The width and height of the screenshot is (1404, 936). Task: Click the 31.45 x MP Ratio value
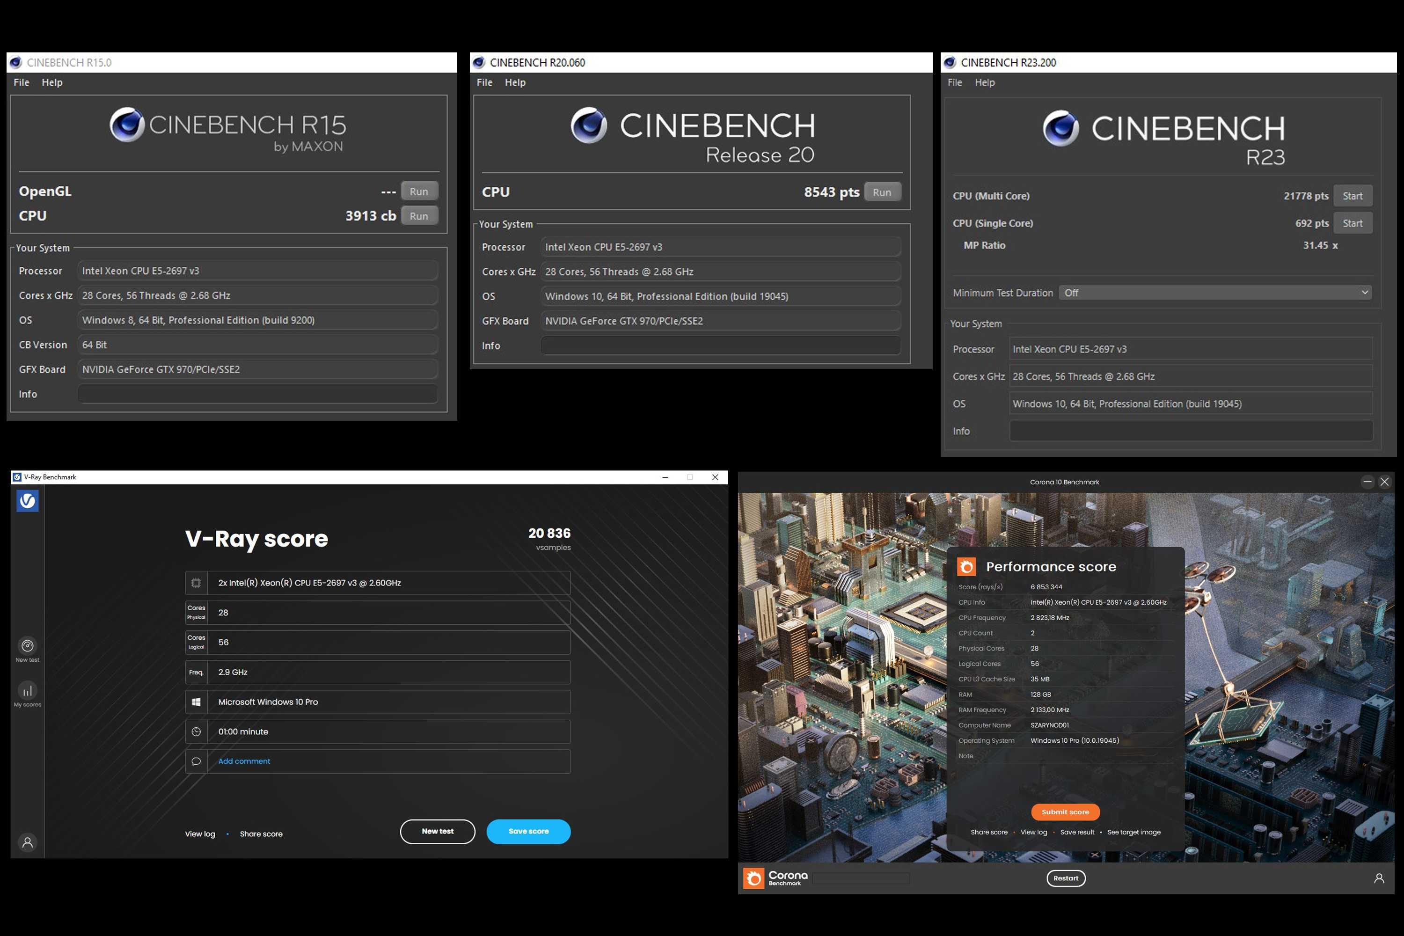(x=1320, y=245)
